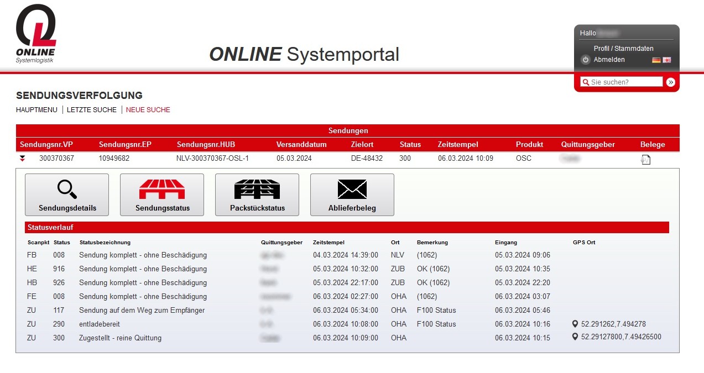Open Ablieferbeleg envelope button
This screenshot has width=704, height=373.
(352, 195)
